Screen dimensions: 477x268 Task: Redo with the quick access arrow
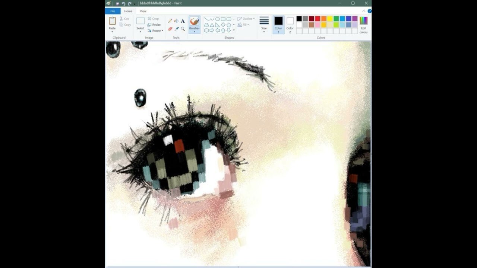[x=129, y=3]
